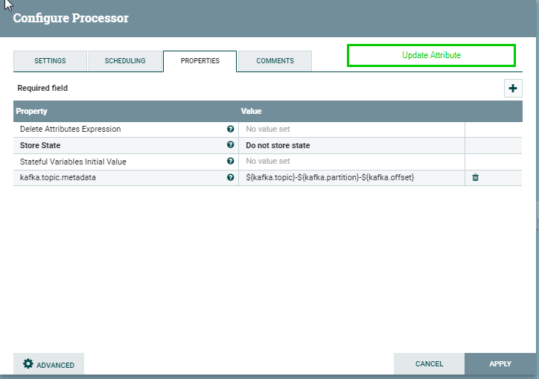Click the Update Attribute label box
This screenshot has height=379, width=539.
(431, 56)
